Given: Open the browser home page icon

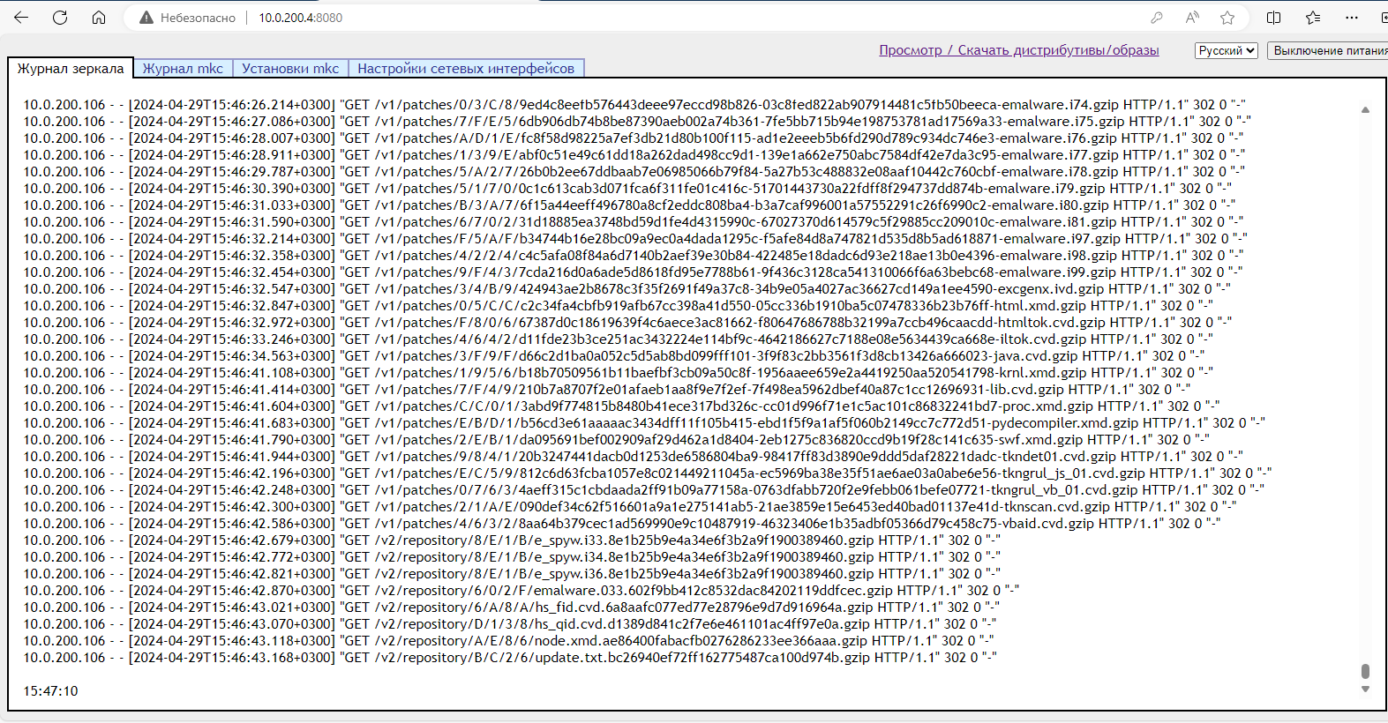Looking at the screenshot, I should pyautogui.click(x=99, y=18).
